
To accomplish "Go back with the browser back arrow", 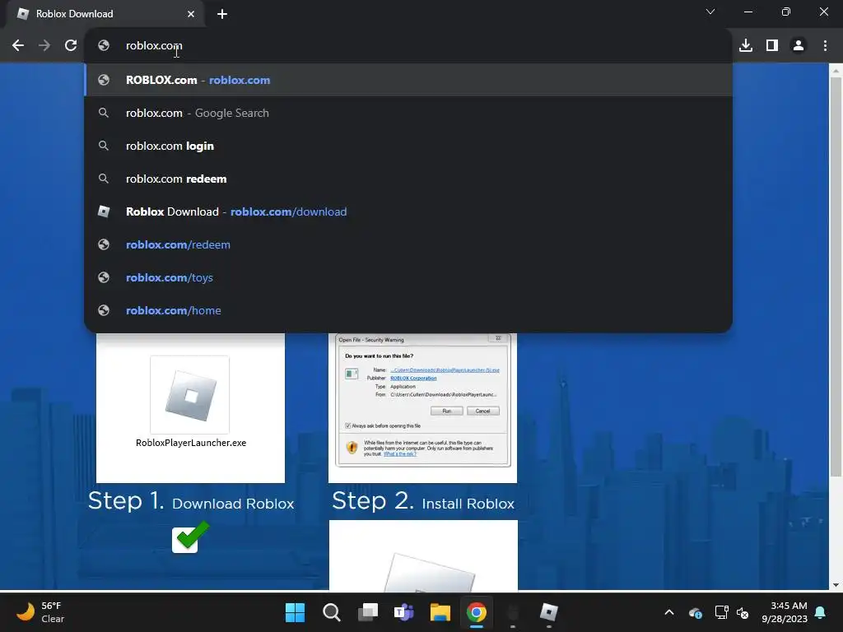I will pos(18,46).
